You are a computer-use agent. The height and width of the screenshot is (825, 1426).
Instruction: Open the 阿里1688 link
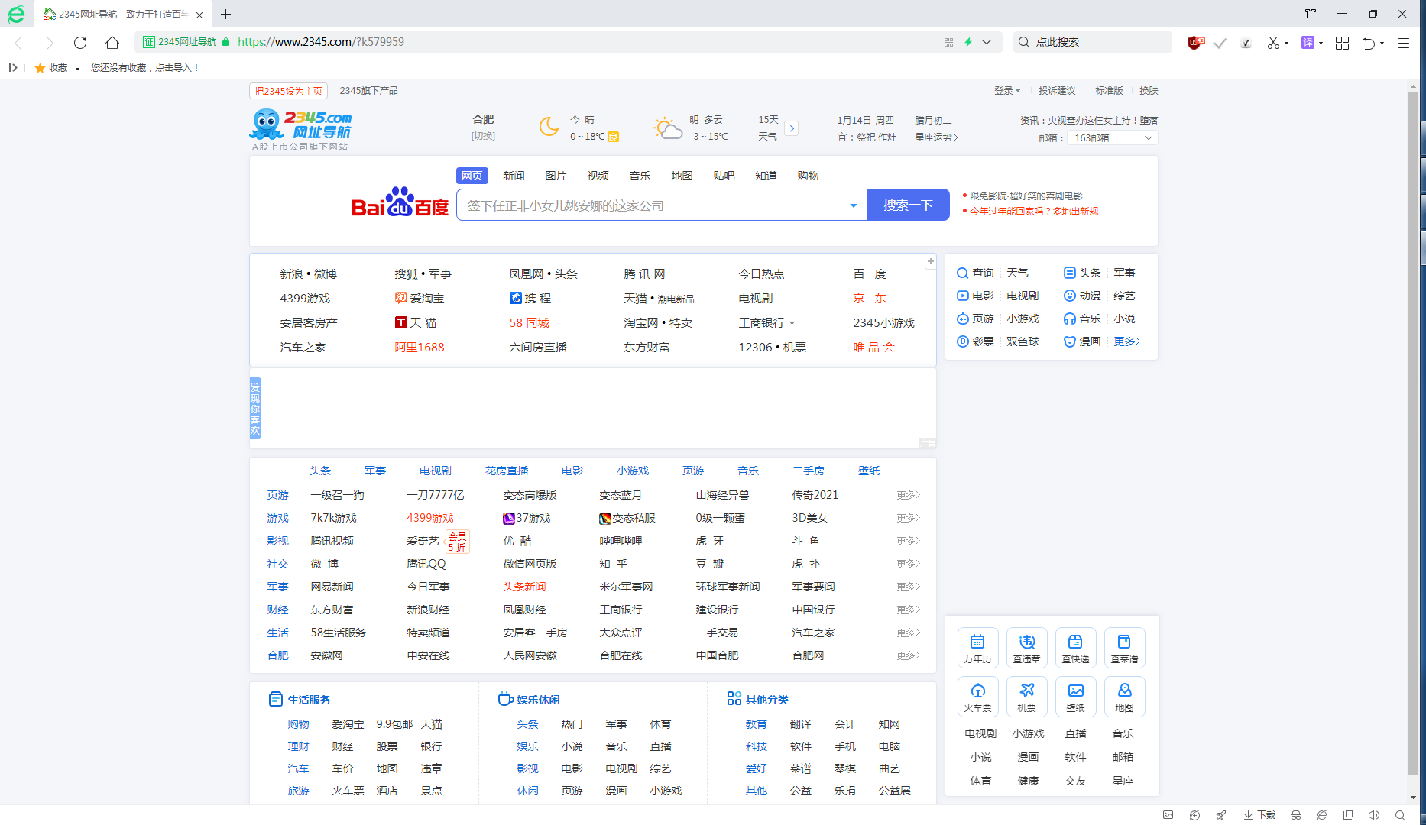coord(419,347)
